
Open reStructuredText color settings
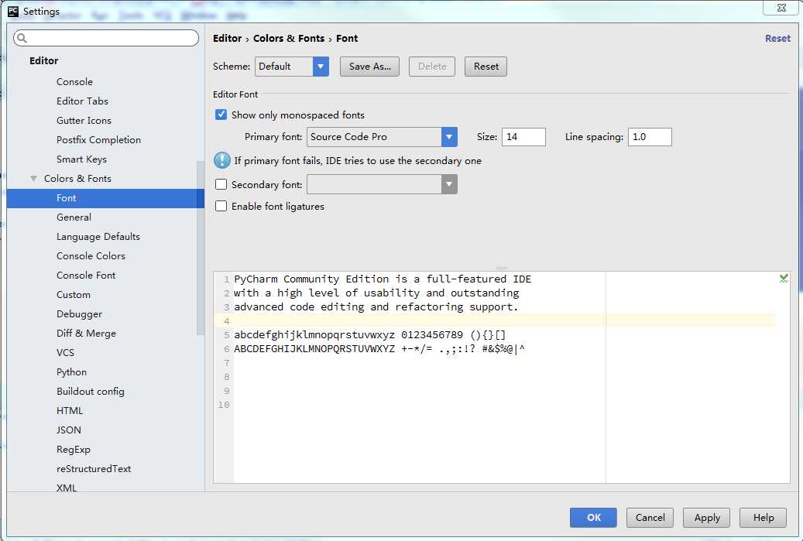click(94, 469)
